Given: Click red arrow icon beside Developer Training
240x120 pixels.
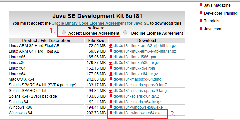Looking at the screenshot, I should click(x=201, y=13).
